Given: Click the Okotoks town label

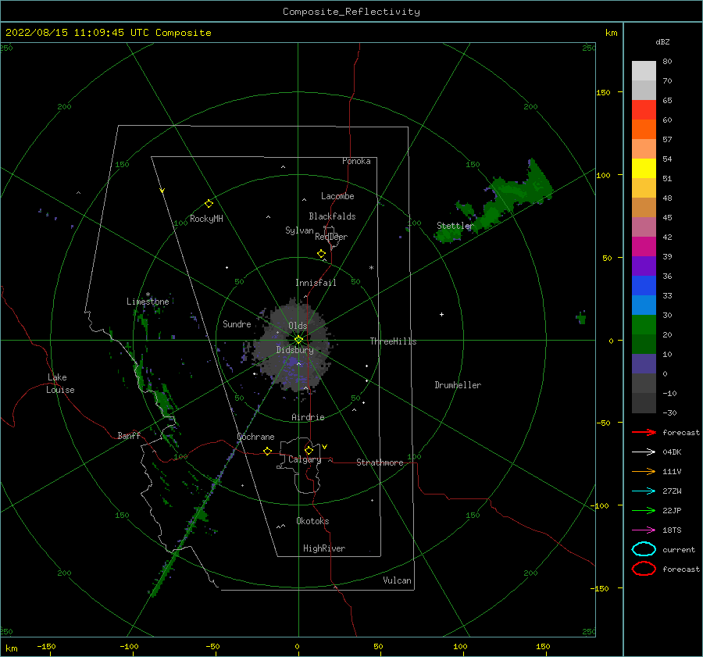Looking at the screenshot, I should tap(312, 521).
